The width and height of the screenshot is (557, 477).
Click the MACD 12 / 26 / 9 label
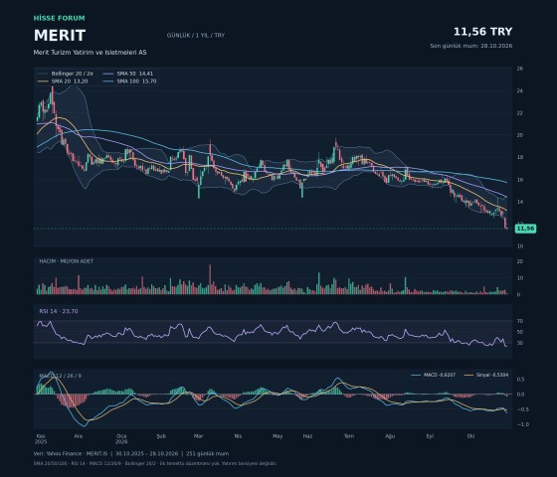pyautogui.click(x=60, y=376)
